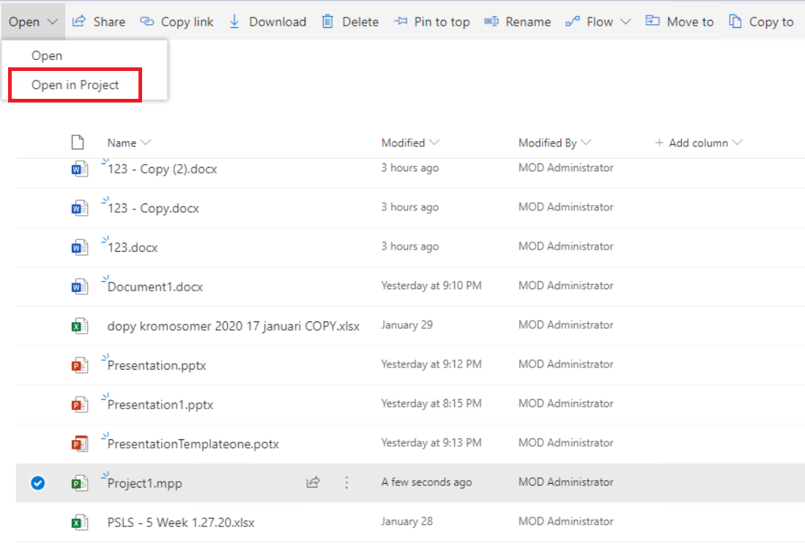Deselect the Project1.mpp row checkmark
The width and height of the screenshot is (805, 549).
pos(37,483)
